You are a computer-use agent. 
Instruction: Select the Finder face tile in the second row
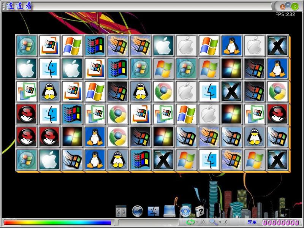tap(49, 68)
